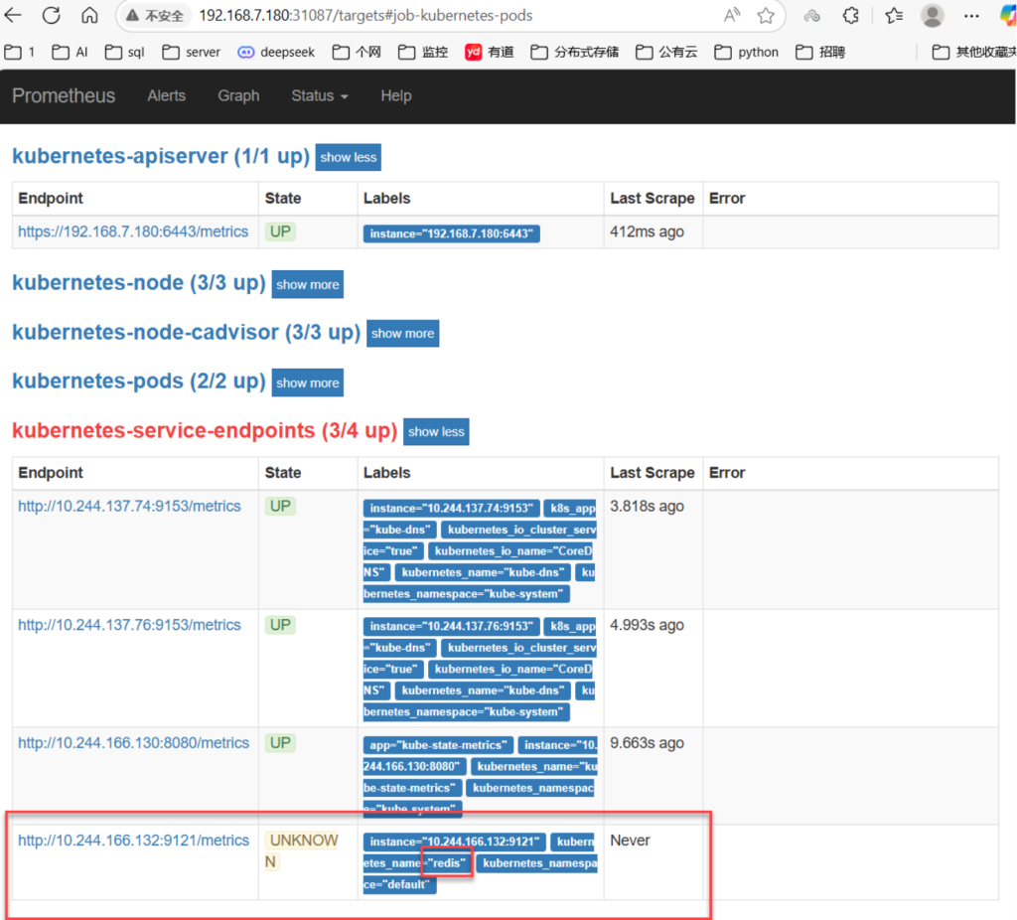The image size is (1017, 920).
Task: Add page to favorites star icon
Action: pyautogui.click(x=766, y=16)
